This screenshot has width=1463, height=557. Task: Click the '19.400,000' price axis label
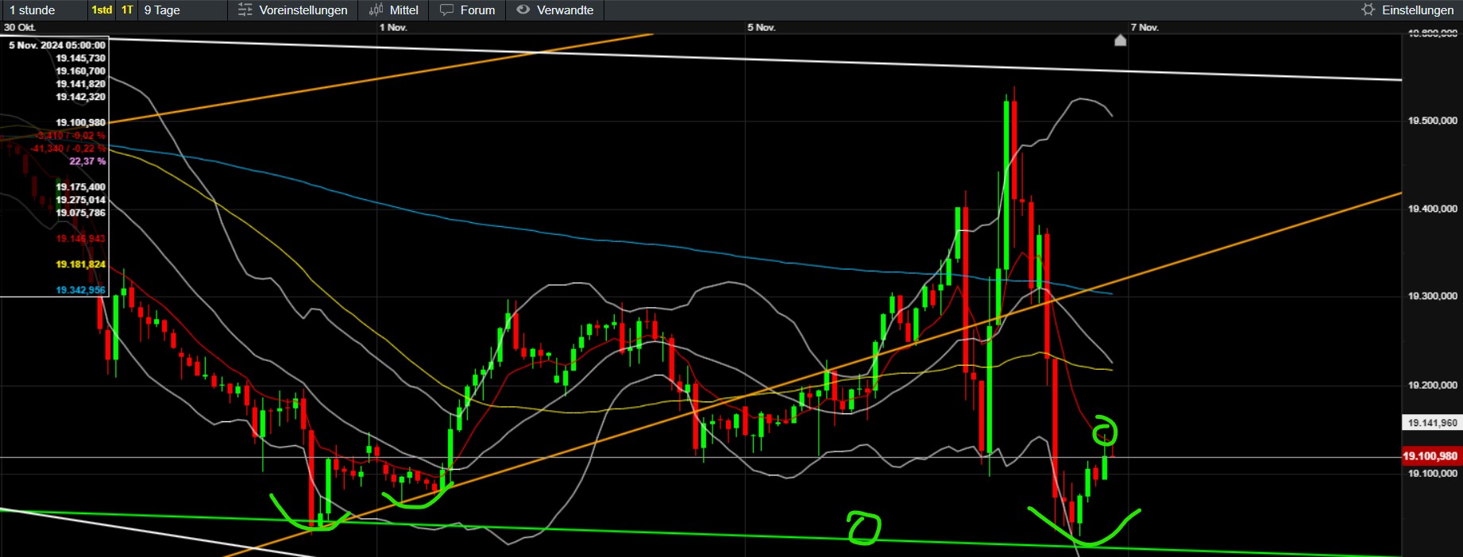point(1433,209)
